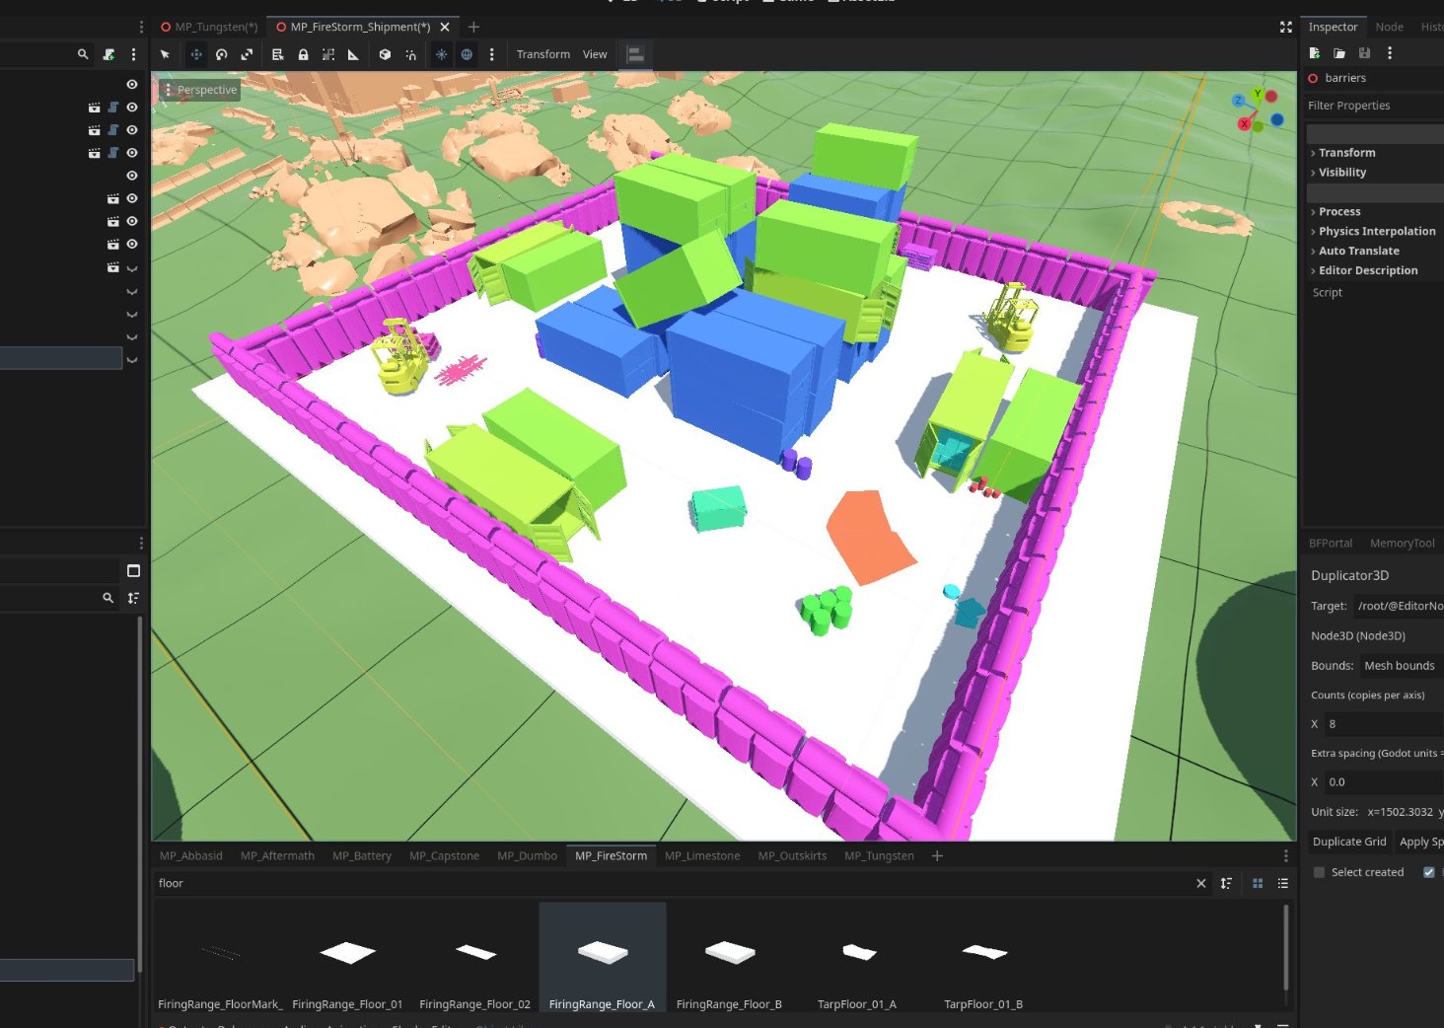The image size is (1444, 1028).
Task: Click the Filter Properties field
Action: click(x=1375, y=106)
